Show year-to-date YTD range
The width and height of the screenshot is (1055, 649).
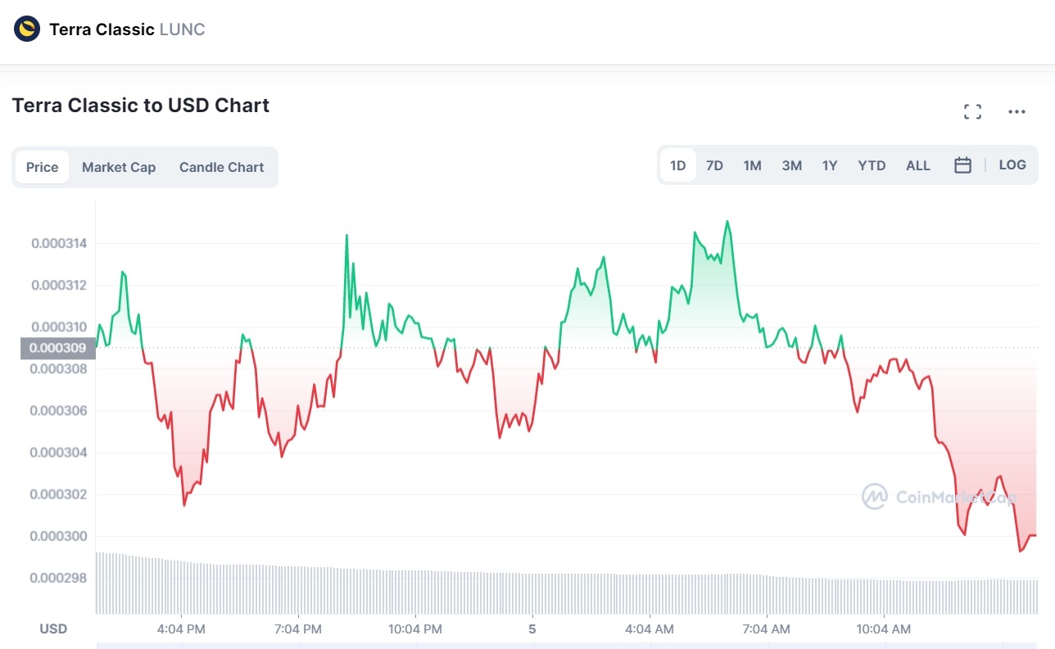coord(872,165)
